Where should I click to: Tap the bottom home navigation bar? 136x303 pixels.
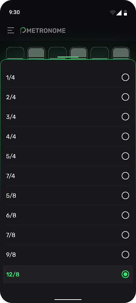[x=68, y=300]
